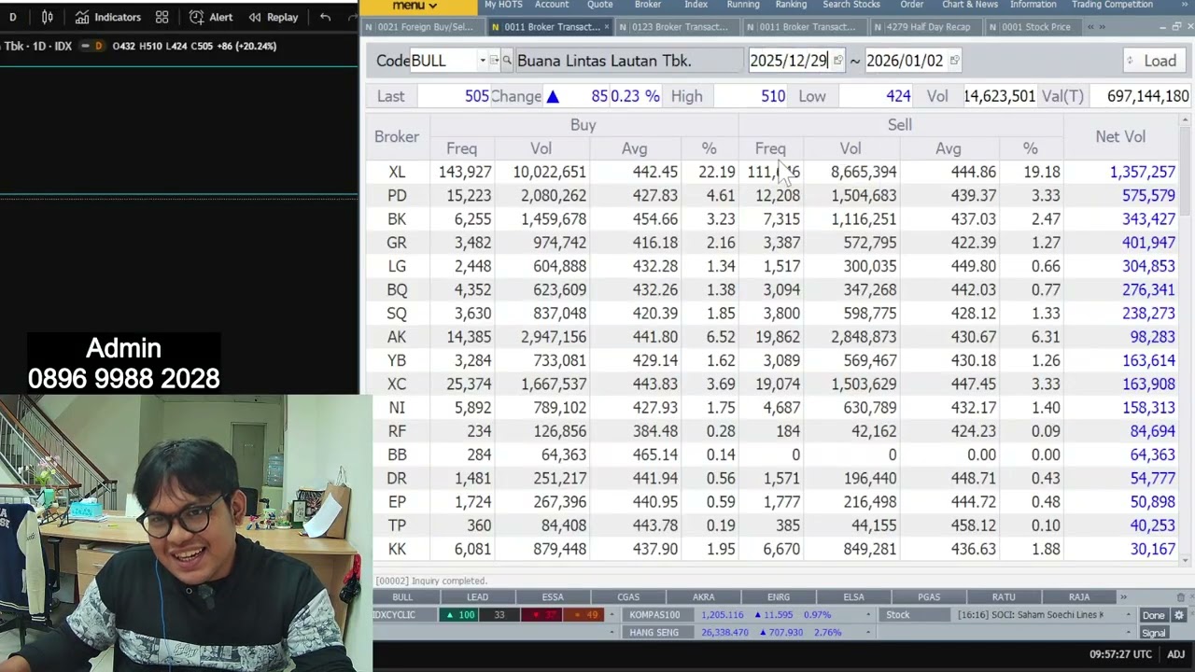This screenshot has height=672, width=1195.
Task: Open the calendar picker for start date 2025/12/29
Action: [x=837, y=61]
